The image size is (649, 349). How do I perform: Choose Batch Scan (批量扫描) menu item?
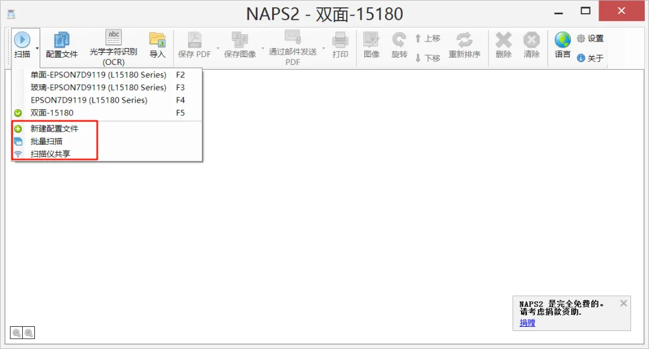pyautogui.click(x=107, y=141)
